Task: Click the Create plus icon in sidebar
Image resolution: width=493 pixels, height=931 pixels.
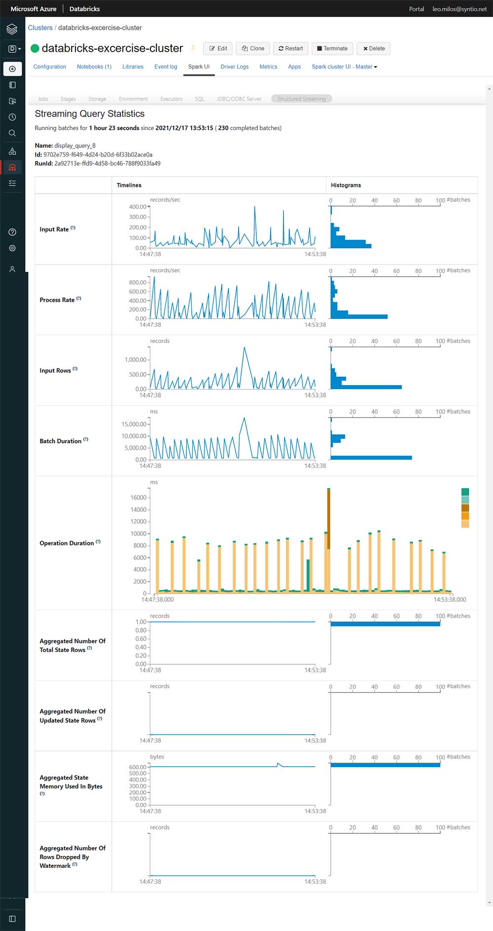Action: (x=12, y=69)
